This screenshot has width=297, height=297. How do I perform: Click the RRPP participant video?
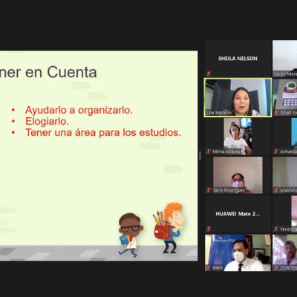[238, 253]
